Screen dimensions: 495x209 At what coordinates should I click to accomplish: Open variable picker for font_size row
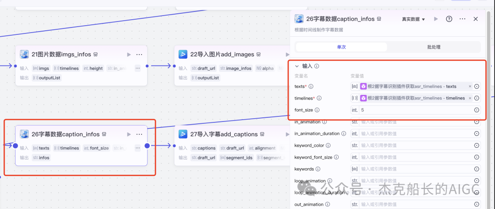click(477, 110)
